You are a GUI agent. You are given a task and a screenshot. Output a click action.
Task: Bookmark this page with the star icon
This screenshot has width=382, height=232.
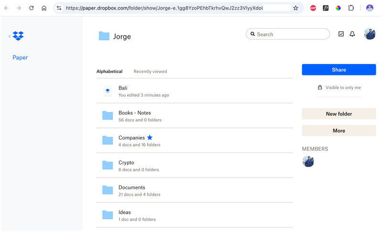[x=296, y=8]
